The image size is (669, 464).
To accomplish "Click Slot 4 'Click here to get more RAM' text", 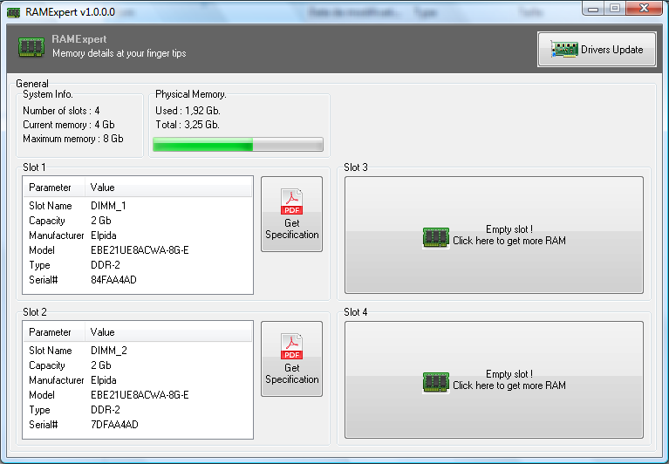I will point(509,386).
